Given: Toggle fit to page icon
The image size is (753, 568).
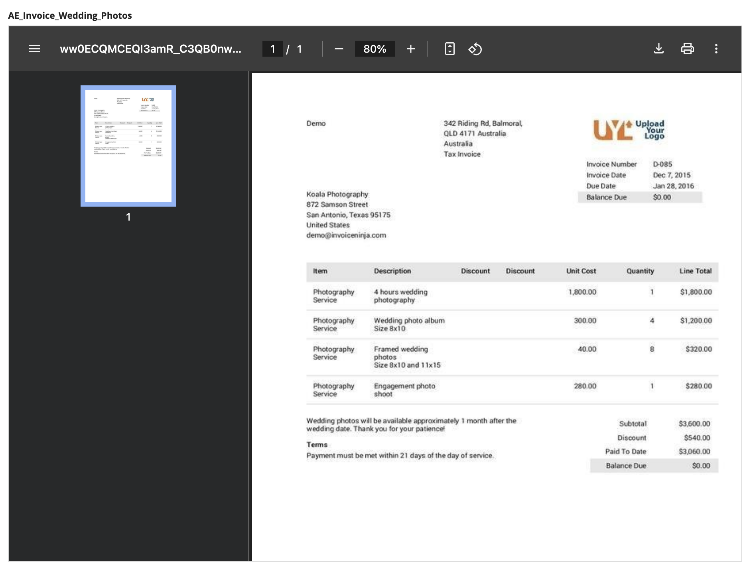Looking at the screenshot, I should [449, 49].
